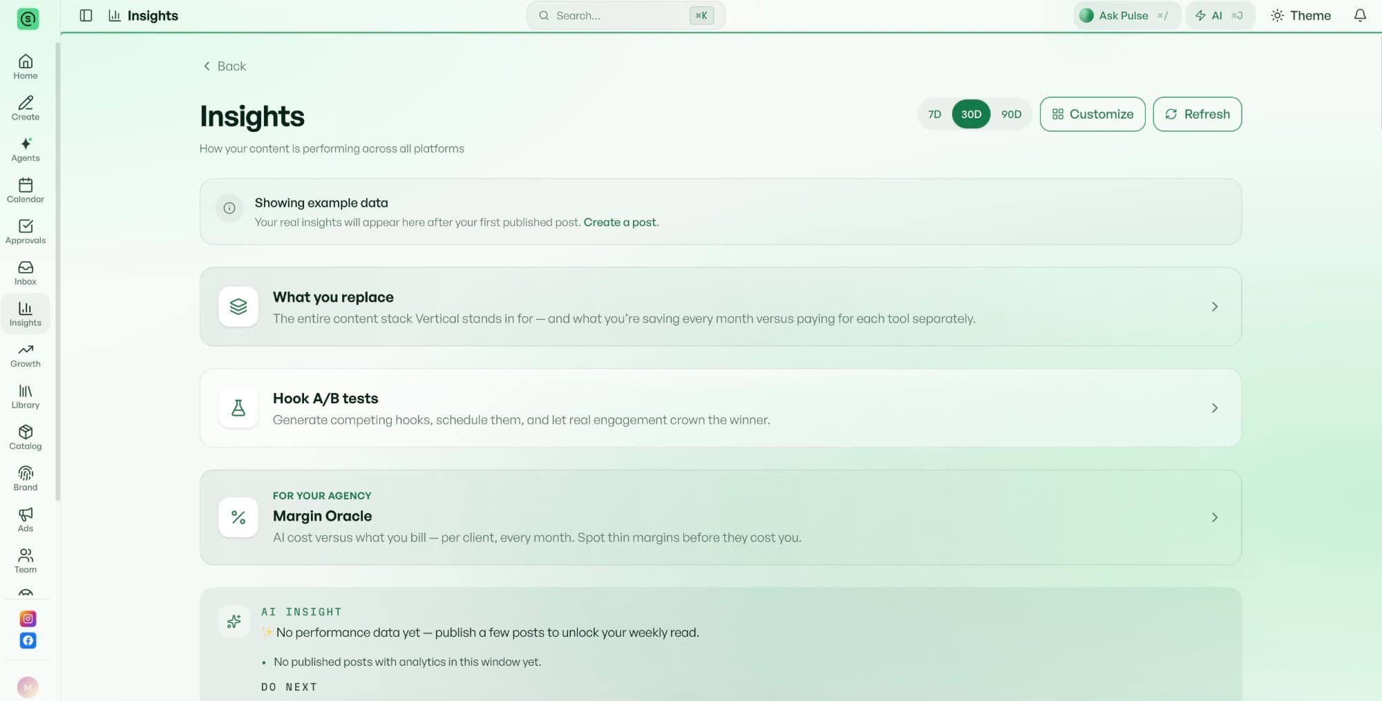This screenshot has height=701, width=1382.
Task: Click the Insights header title
Action: coord(153,15)
